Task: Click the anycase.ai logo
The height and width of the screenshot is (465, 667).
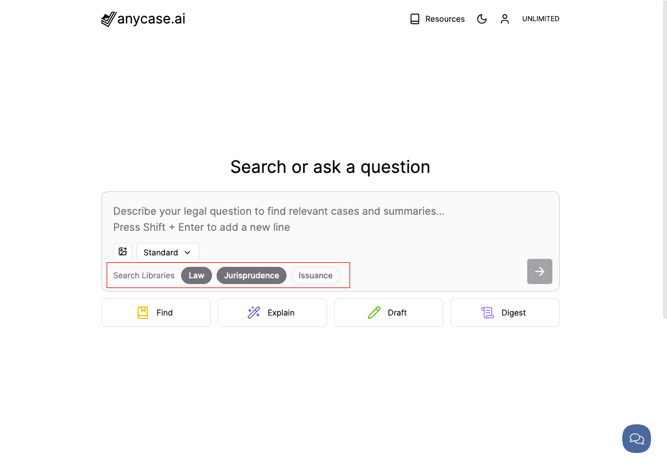Action: pos(143,19)
